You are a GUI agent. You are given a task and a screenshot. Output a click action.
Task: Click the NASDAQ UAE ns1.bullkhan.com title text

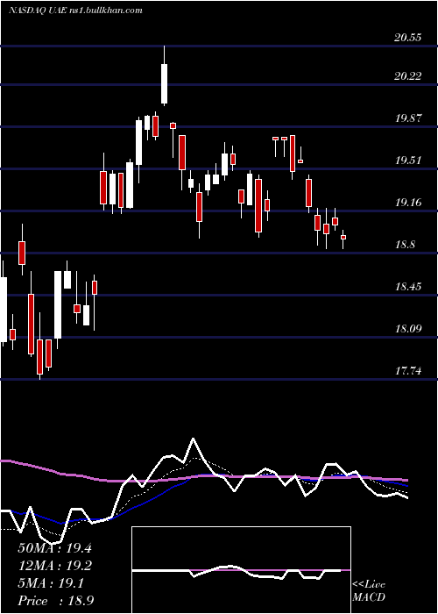(x=75, y=11)
